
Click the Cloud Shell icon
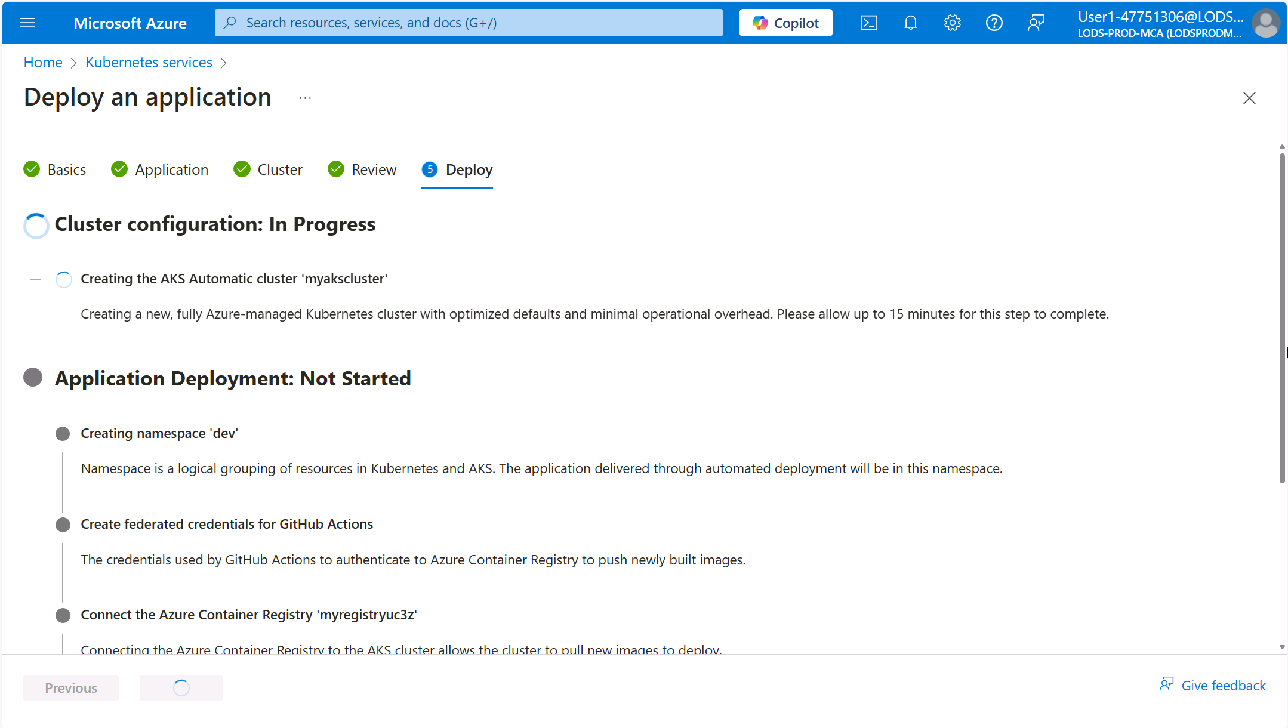pos(870,22)
